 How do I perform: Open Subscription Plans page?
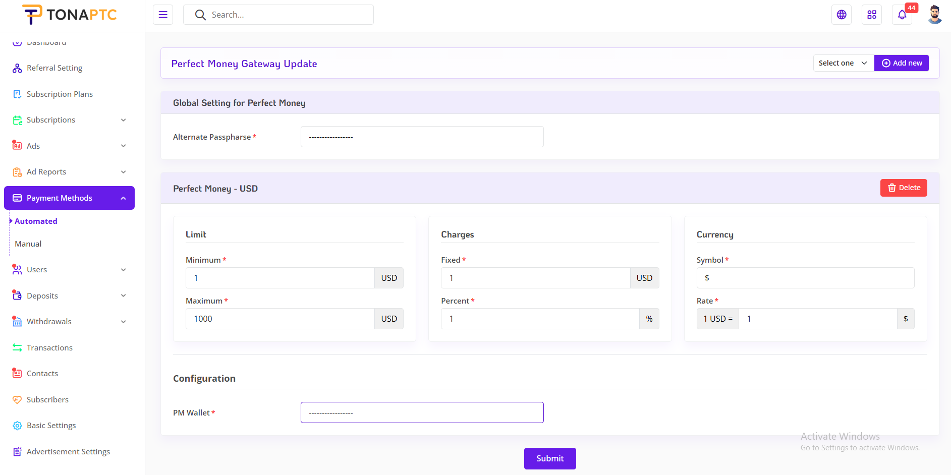[x=60, y=94]
